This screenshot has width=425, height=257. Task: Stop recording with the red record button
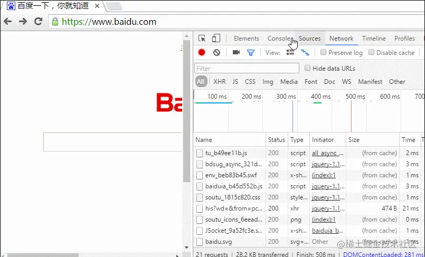point(202,52)
